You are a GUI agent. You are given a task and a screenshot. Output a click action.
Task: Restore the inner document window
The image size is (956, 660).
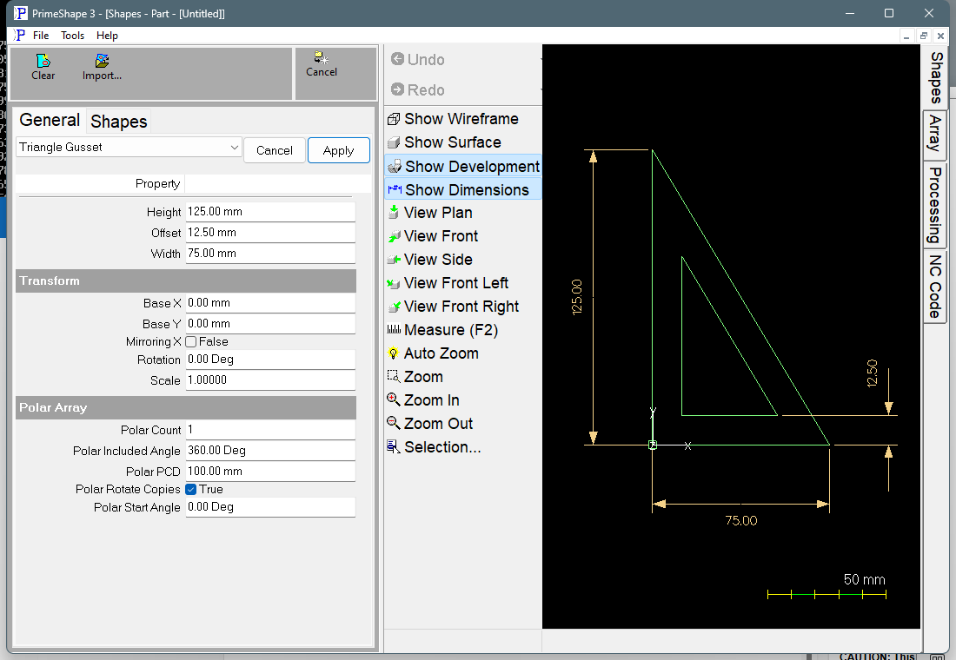[924, 36]
